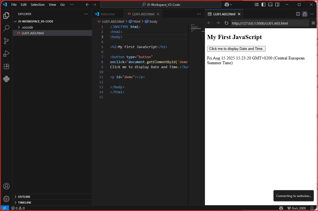Click the 'Click me to display Date and Time.' button
This screenshot has width=318, height=211.
tap(236, 49)
